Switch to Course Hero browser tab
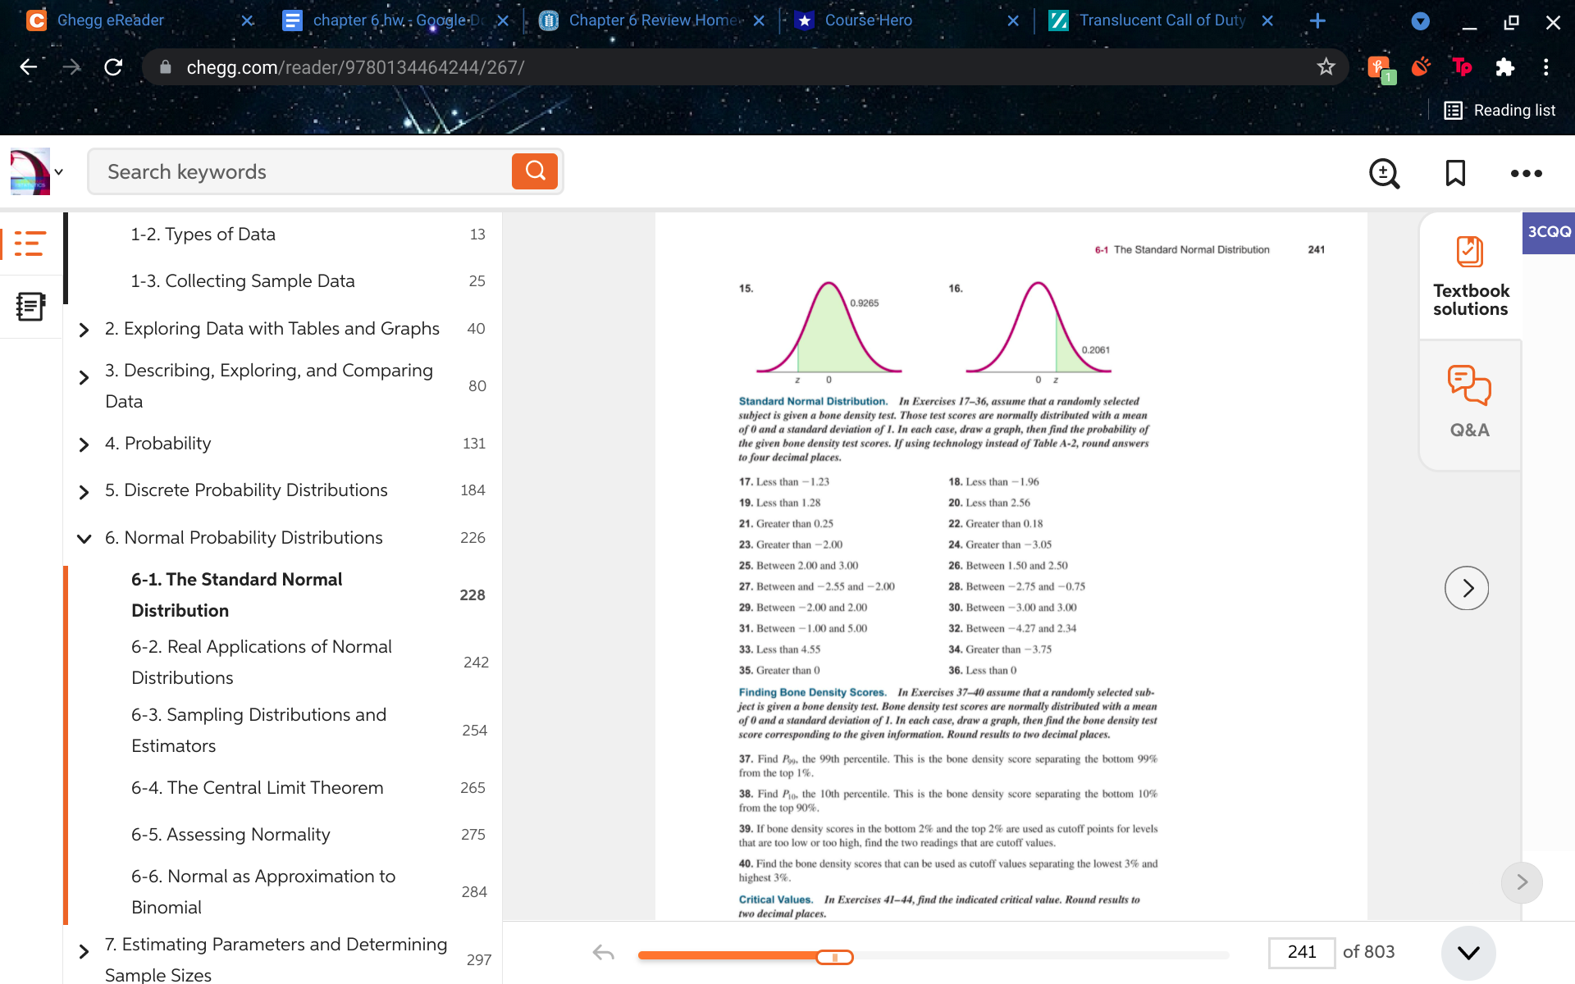Viewport: 1575px width, 984px height. [868, 20]
